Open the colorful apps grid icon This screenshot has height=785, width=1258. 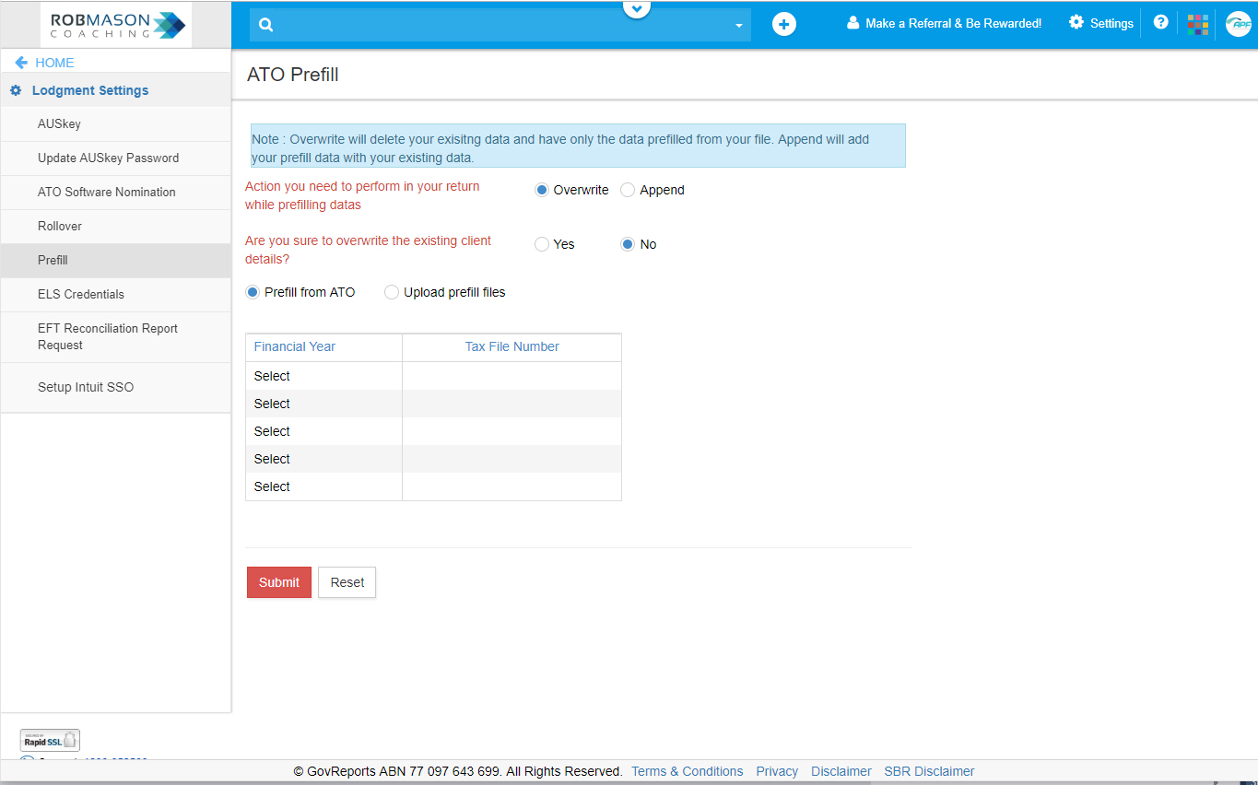(1198, 24)
